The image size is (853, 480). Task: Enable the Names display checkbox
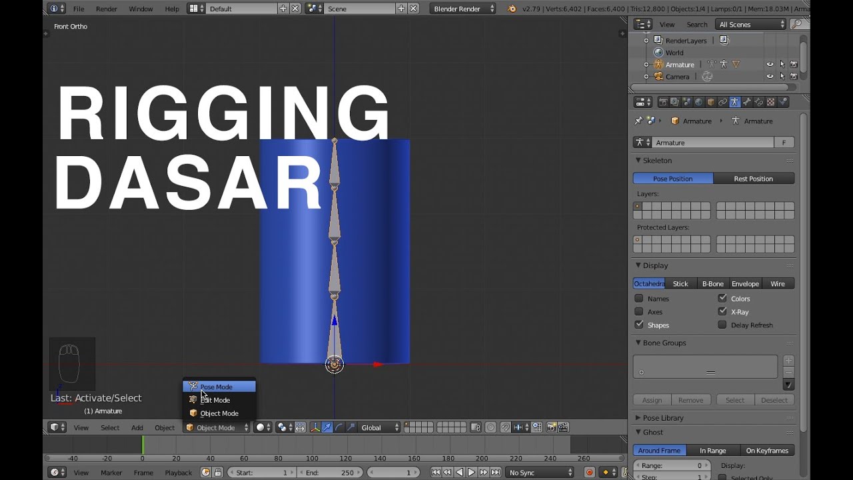pos(639,299)
